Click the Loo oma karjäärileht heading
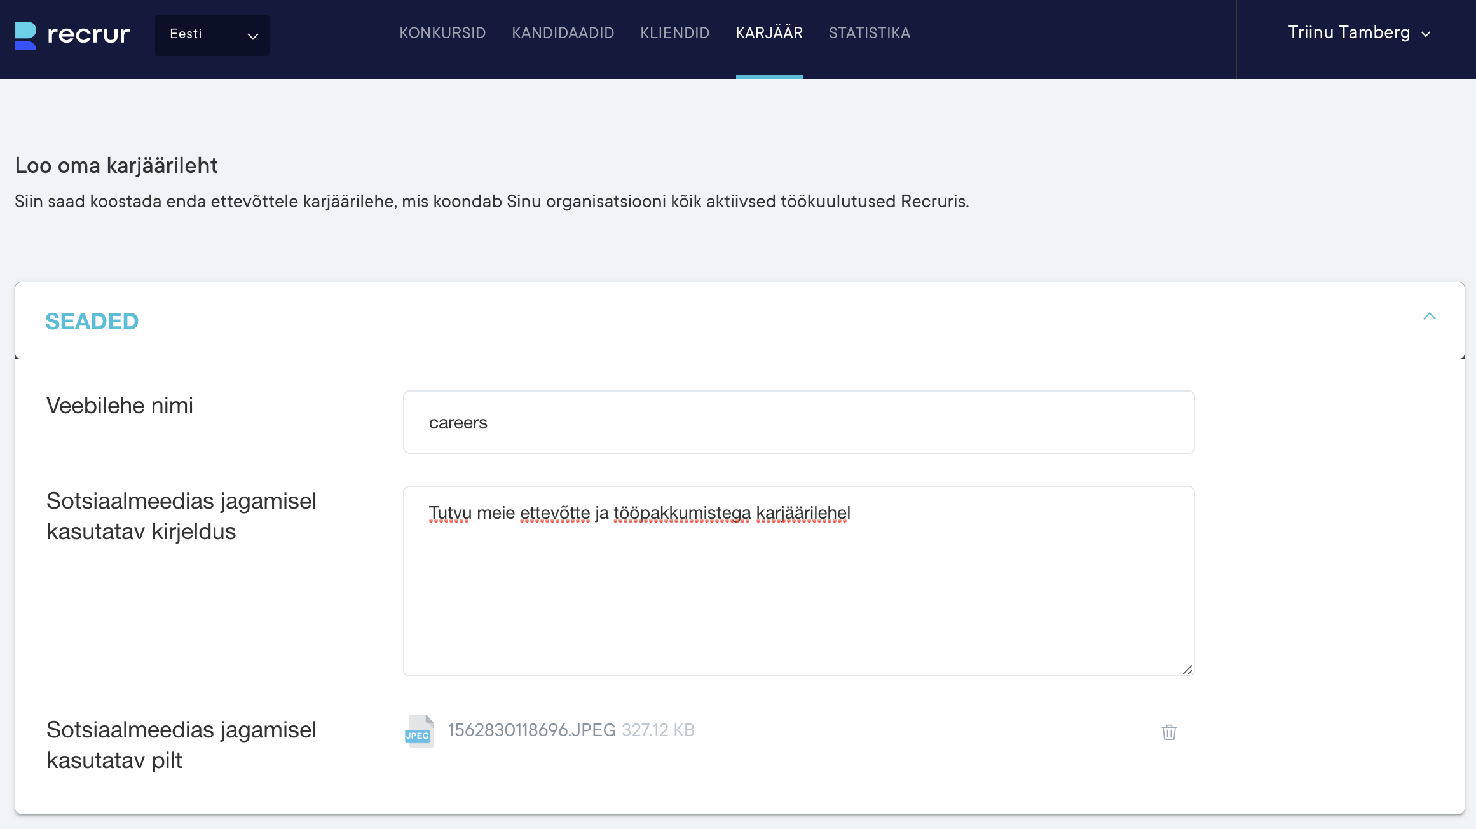 click(116, 165)
